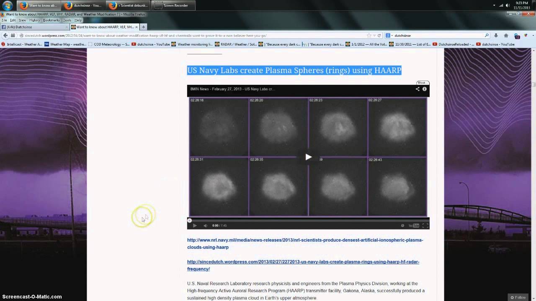Image resolution: width=536 pixels, height=301 pixels.
Task: Open the 'DutchsinseReloaded' bookmark
Action: tap(454, 44)
